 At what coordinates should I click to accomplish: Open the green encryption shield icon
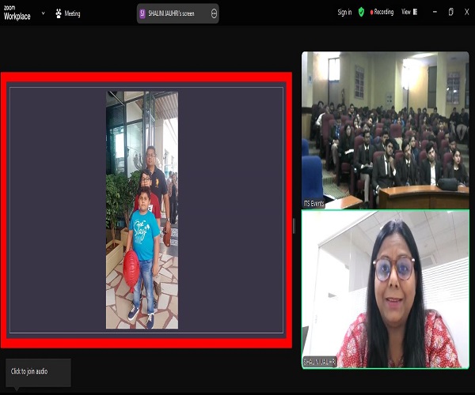coord(361,13)
